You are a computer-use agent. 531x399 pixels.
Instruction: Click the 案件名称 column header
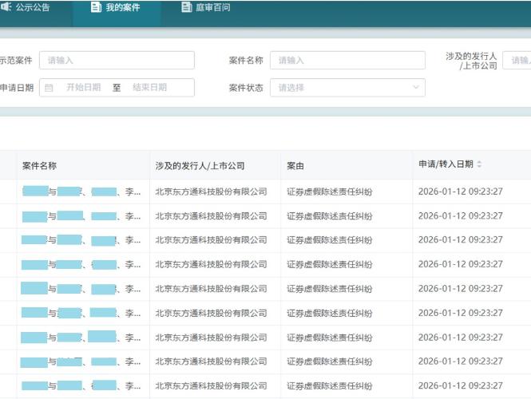(39, 166)
